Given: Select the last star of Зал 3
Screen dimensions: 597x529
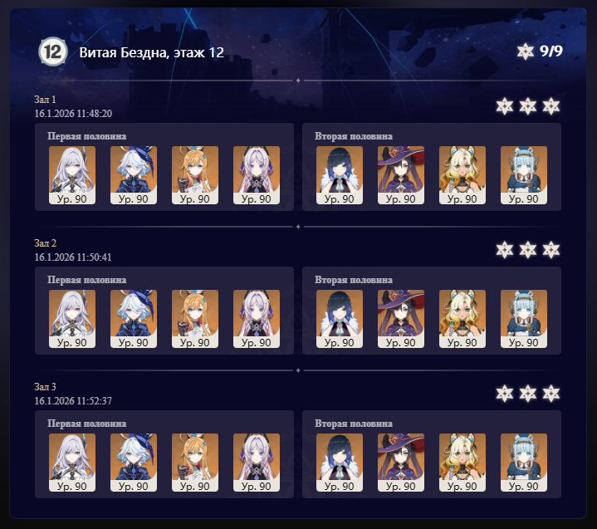Looking at the screenshot, I should tap(551, 394).
